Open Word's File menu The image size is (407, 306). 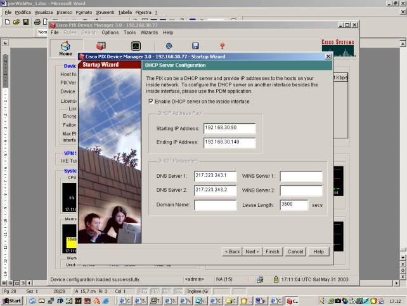[8, 12]
